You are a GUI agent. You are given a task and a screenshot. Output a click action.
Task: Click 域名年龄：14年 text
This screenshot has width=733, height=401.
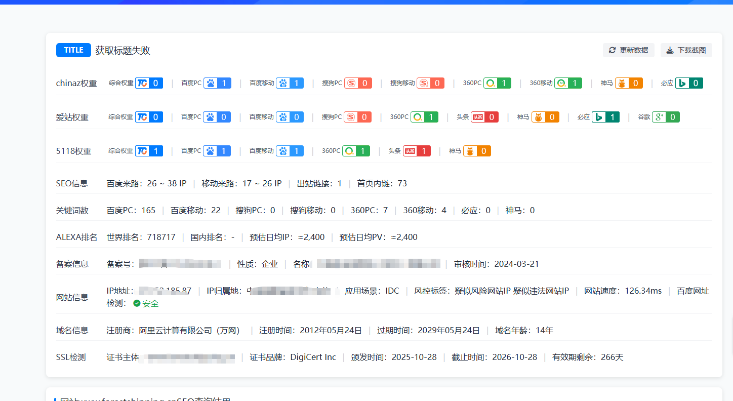coord(524,330)
